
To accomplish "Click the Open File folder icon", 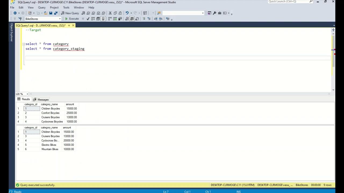I will (x=46, y=13).
